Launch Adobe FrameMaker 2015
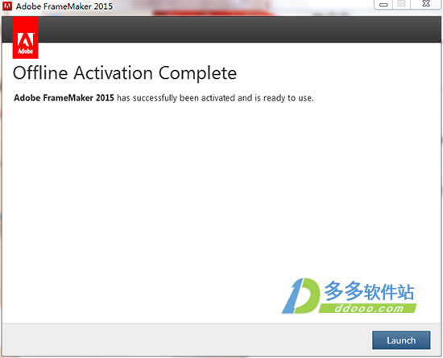The width and height of the screenshot is (443, 358). pos(401,340)
